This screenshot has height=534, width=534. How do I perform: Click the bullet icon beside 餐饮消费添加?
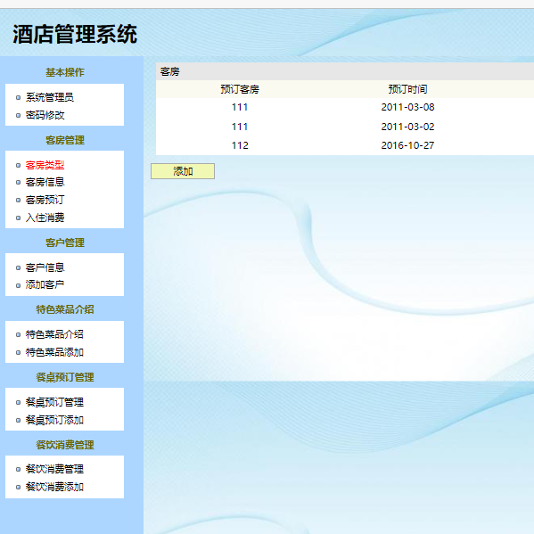(x=19, y=488)
